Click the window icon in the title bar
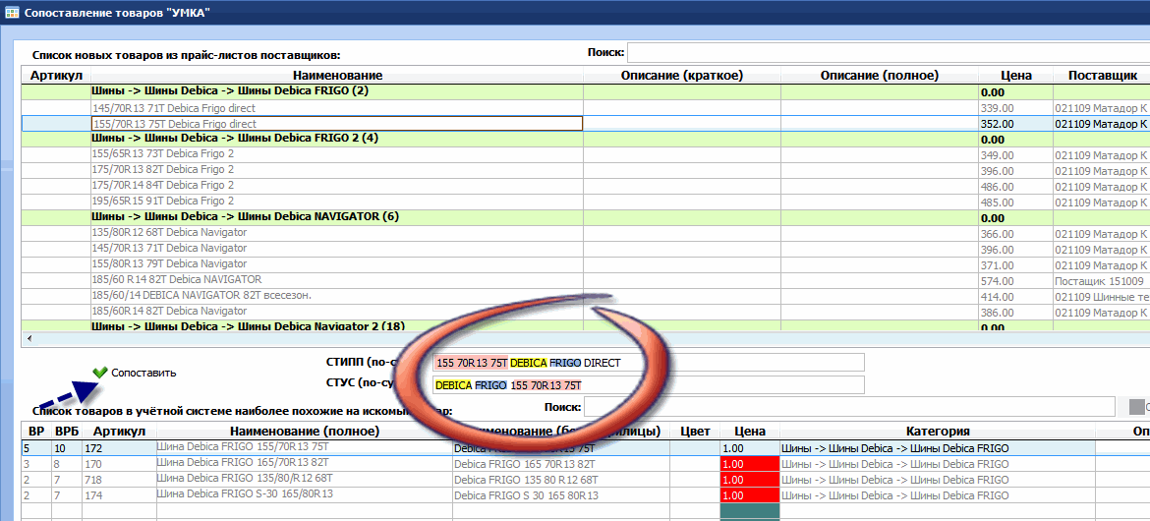 12,12
